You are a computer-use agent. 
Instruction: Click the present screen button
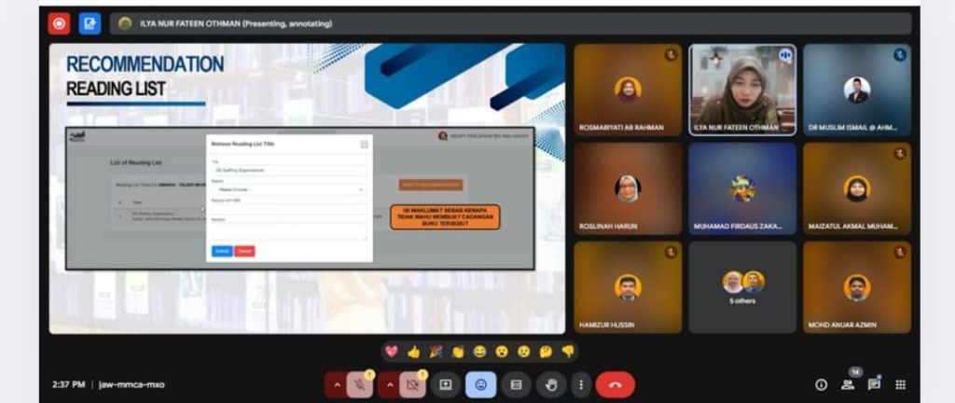[446, 384]
